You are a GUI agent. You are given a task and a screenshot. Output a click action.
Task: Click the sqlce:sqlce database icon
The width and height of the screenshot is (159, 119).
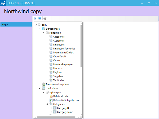47,92
